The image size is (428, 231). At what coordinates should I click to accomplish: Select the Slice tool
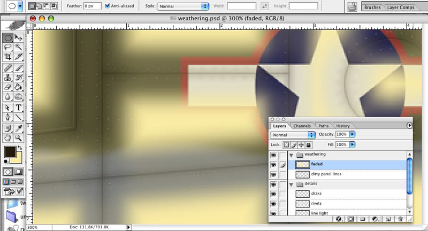(x=18, y=57)
